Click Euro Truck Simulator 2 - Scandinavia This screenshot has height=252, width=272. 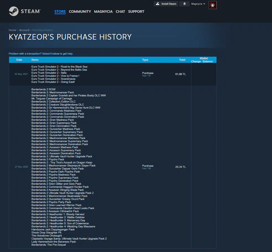pyautogui.click(x=53, y=79)
